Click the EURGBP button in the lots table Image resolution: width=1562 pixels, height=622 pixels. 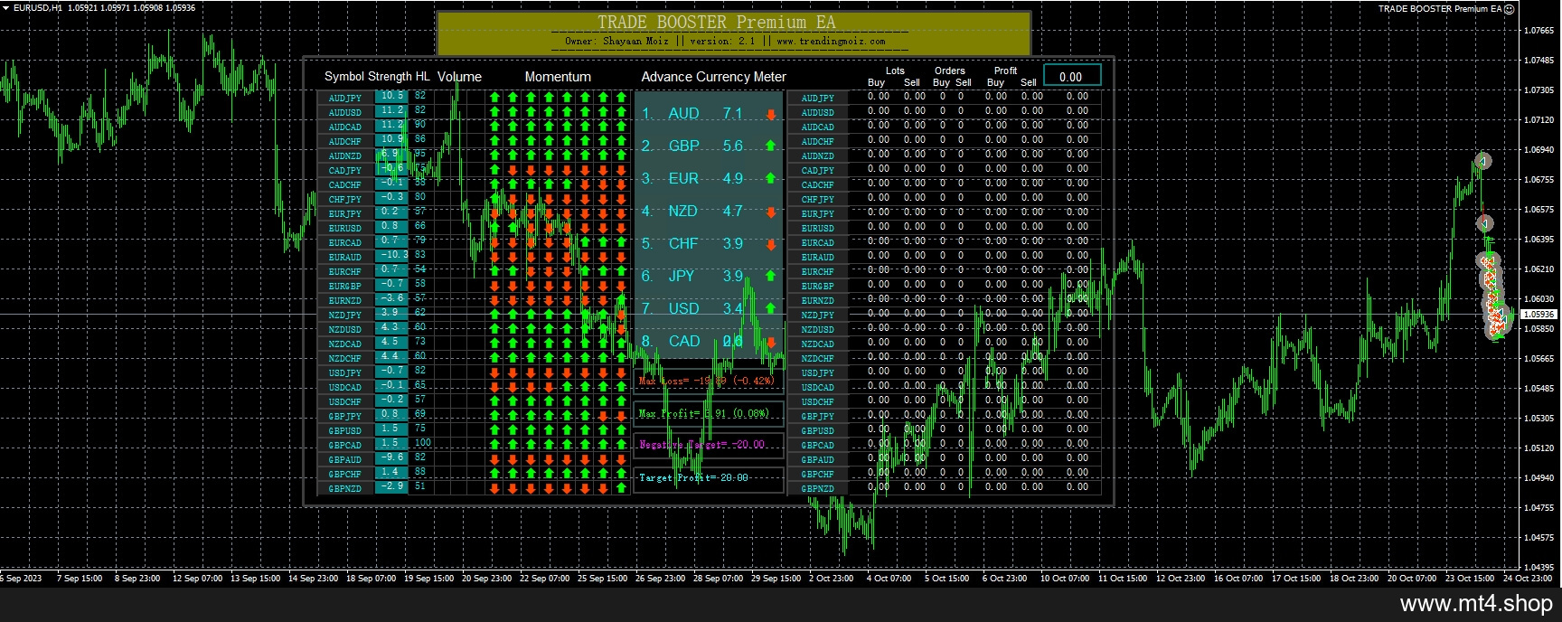818,286
